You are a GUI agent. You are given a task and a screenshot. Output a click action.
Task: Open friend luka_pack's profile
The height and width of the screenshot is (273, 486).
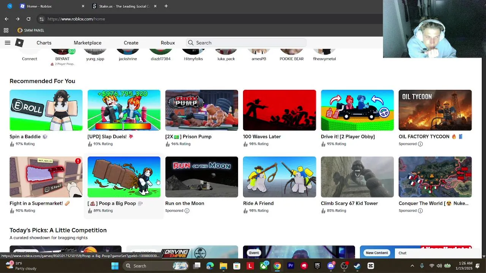[x=226, y=56]
